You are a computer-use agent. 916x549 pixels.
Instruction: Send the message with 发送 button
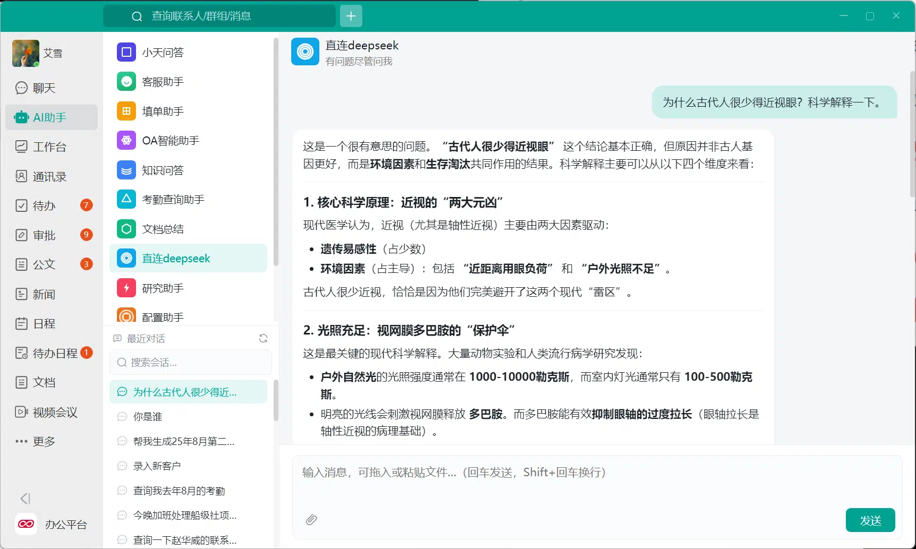[870, 520]
